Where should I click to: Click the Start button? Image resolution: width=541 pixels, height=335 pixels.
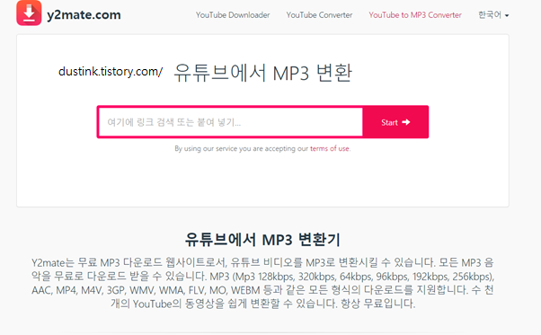pos(395,122)
